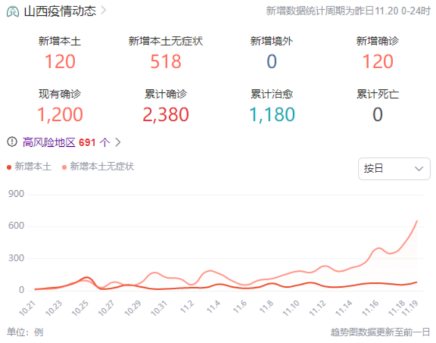
Task: Open the 按日 dropdown selector
Action: [393, 169]
